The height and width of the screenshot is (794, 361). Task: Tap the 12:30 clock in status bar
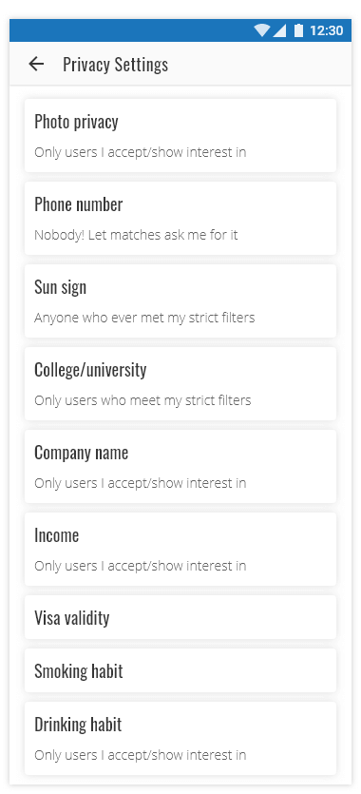coord(326,30)
